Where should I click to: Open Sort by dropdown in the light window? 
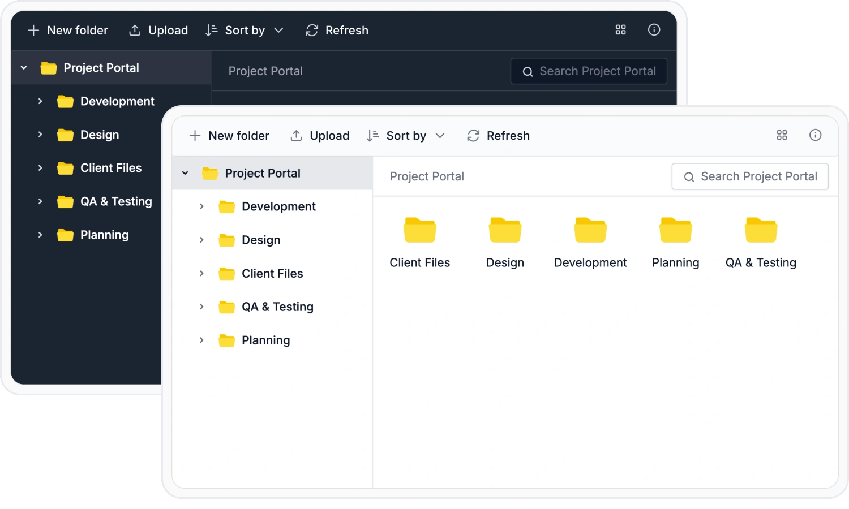point(406,136)
